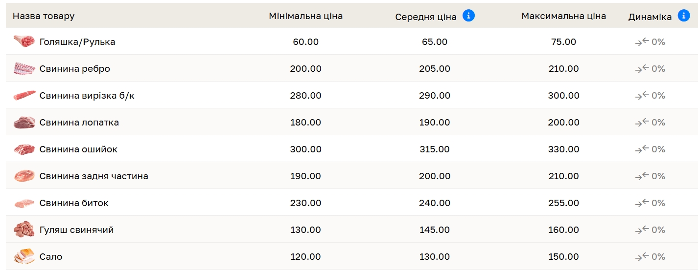Click the Свинина задня частина icon

coord(24,176)
